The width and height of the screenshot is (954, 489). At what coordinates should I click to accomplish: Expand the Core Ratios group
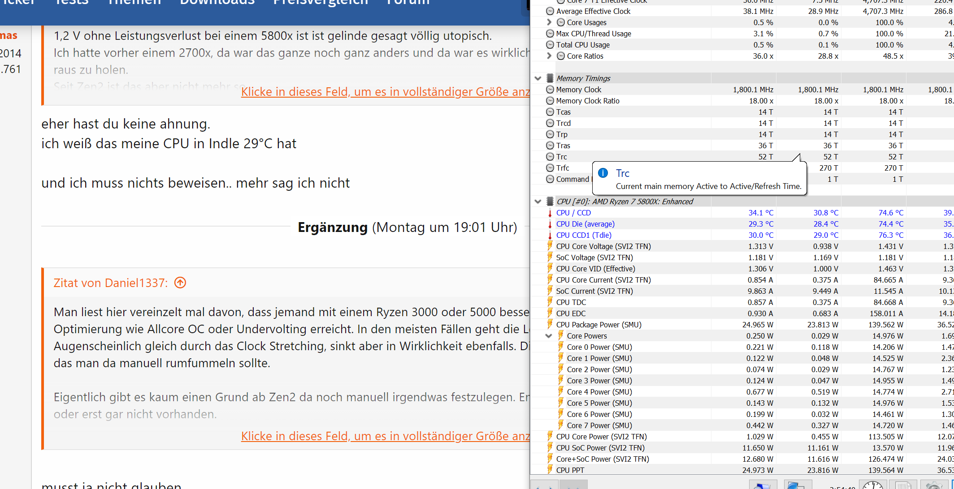coord(549,56)
